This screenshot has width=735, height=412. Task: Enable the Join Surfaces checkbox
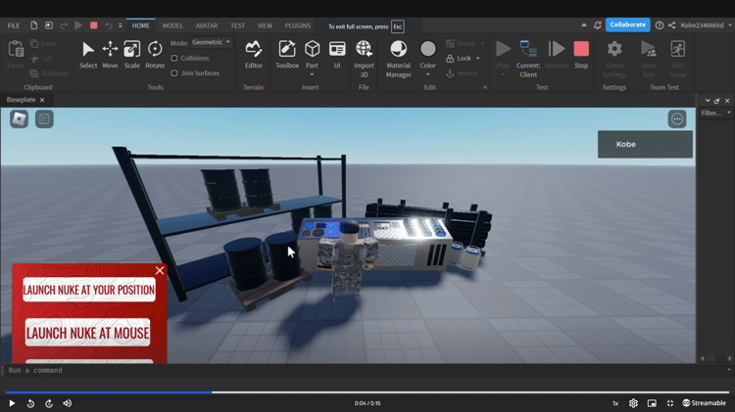pyautogui.click(x=174, y=73)
